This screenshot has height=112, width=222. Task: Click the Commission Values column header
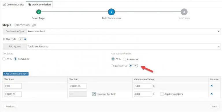pyautogui.click(x=144, y=79)
